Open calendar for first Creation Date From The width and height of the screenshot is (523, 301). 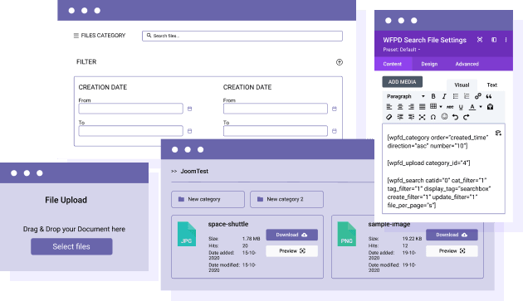pyautogui.click(x=189, y=109)
